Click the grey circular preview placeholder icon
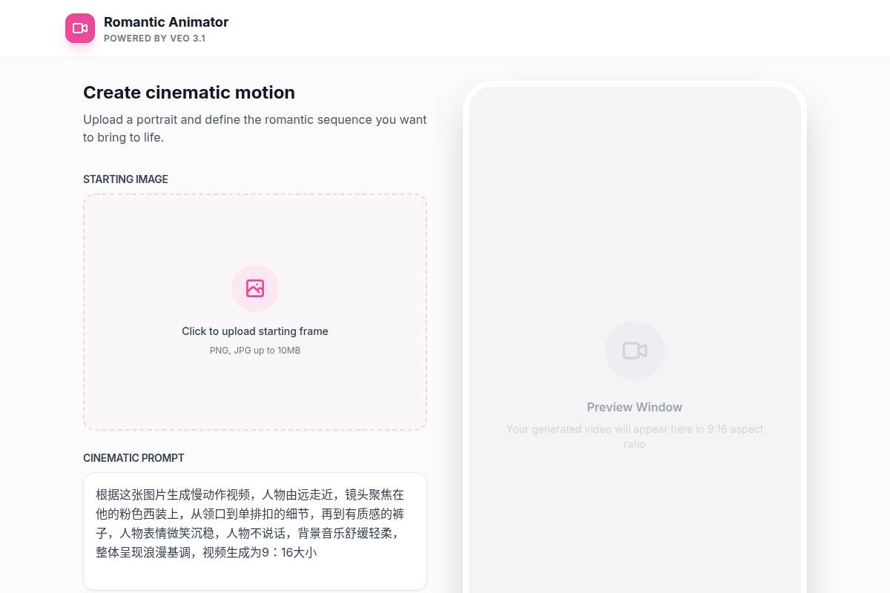Image resolution: width=890 pixels, height=593 pixels. pyautogui.click(x=634, y=350)
